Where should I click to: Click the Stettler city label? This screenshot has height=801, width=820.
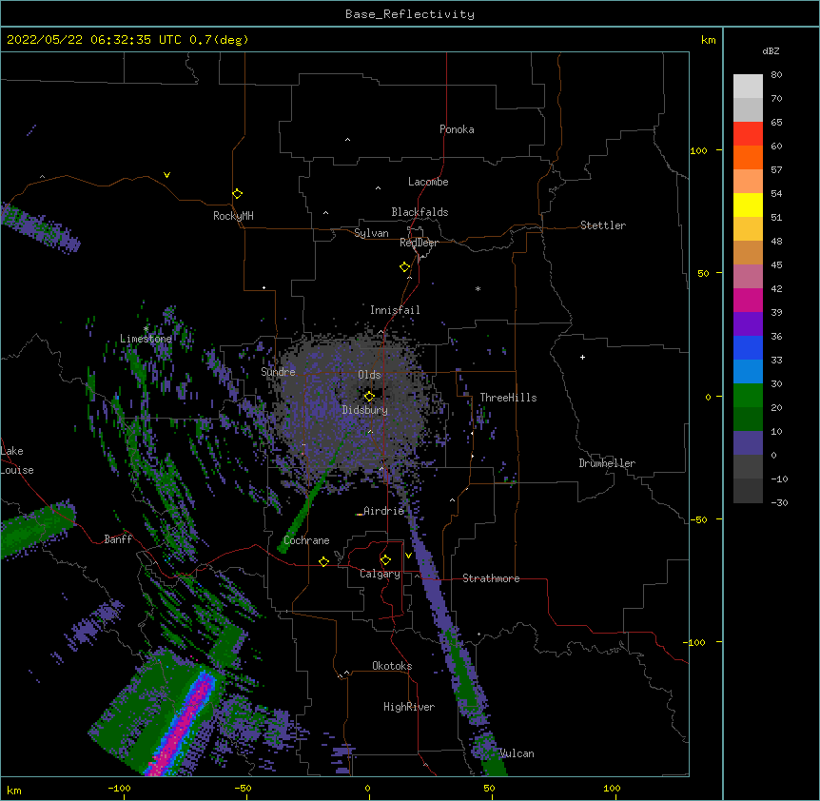(603, 225)
